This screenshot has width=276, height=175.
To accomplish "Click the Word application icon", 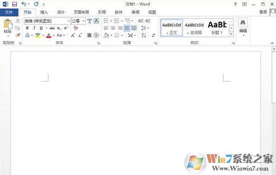I will tap(6, 4).
